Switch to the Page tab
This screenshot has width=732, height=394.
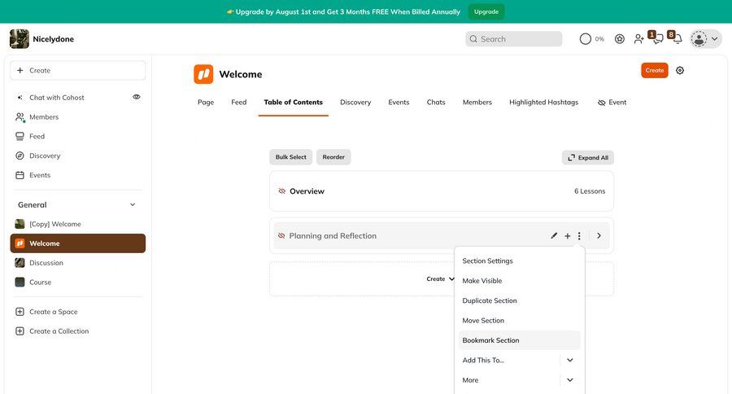point(206,103)
